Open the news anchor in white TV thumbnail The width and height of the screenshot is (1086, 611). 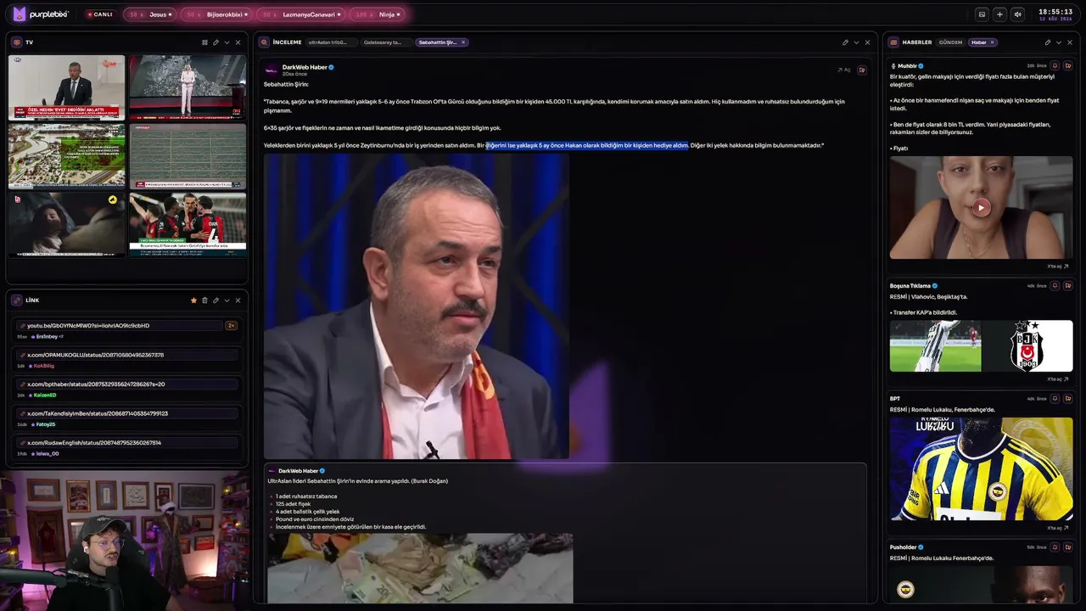188,87
